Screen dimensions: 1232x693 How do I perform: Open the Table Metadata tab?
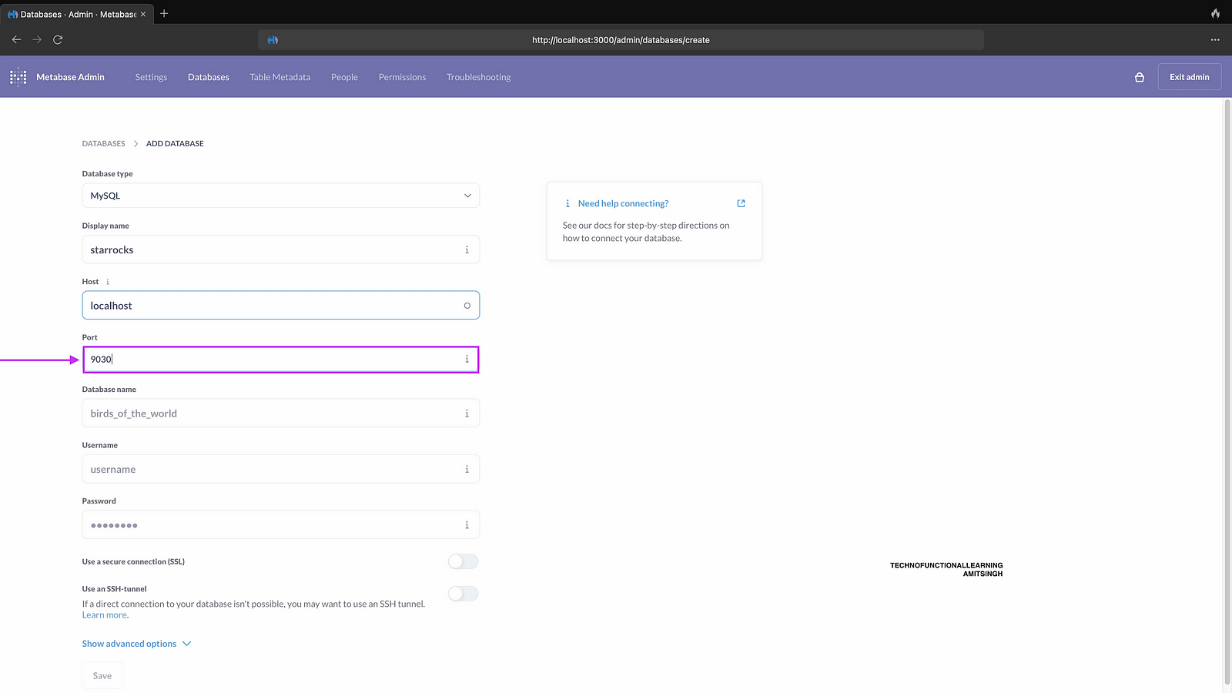point(280,77)
